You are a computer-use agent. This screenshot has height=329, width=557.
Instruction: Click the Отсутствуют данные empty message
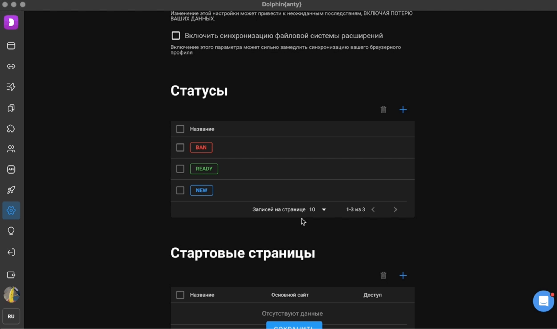pos(292,314)
